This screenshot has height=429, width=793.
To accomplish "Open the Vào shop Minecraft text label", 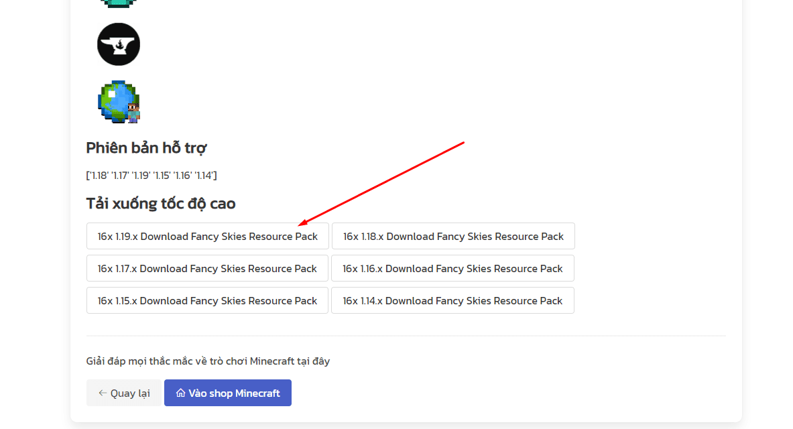I will [234, 393].
